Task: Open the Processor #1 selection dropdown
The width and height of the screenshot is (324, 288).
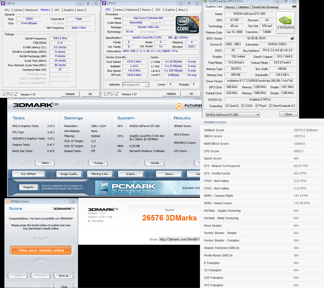Action: (x=136, y=85)
